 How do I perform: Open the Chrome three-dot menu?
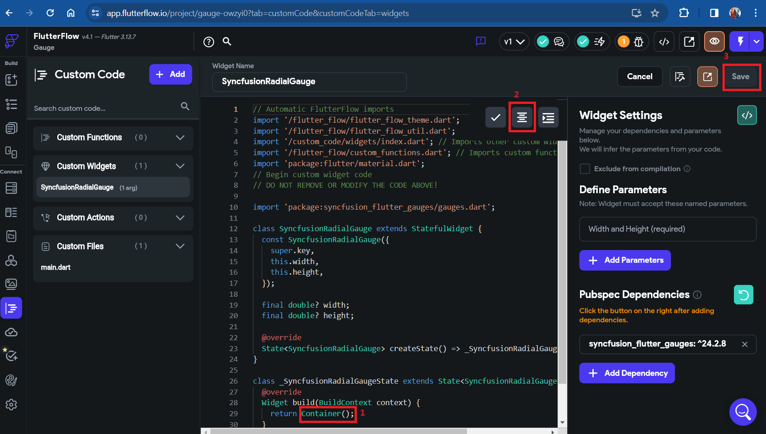755,13
